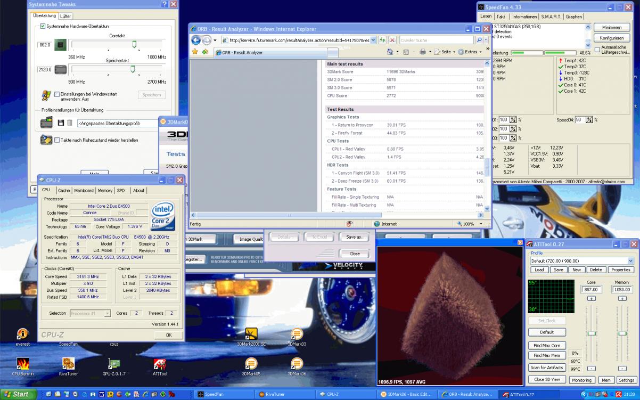This screenshot has height=400, width=640.
Task: Enable Automatische Lüftergeschwindigkeit in SpeedFan
Action: point(597,50)
